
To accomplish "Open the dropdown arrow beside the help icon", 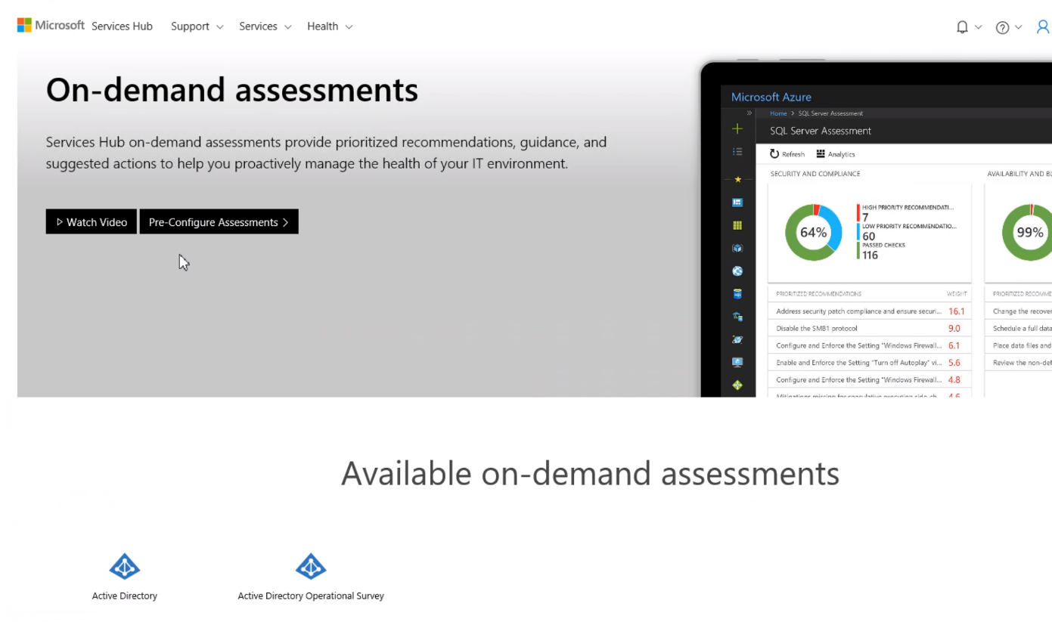I will (x=1018, y=27).
